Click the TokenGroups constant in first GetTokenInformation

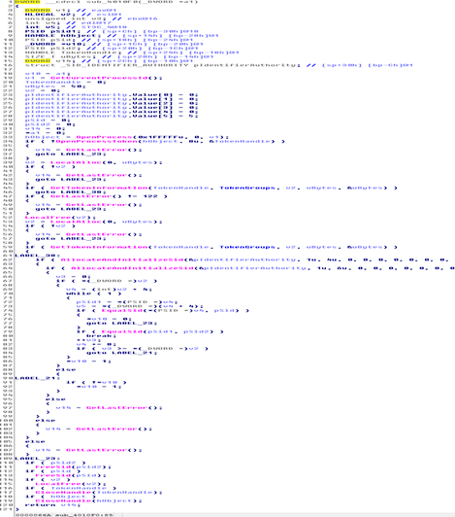[249, 188]
